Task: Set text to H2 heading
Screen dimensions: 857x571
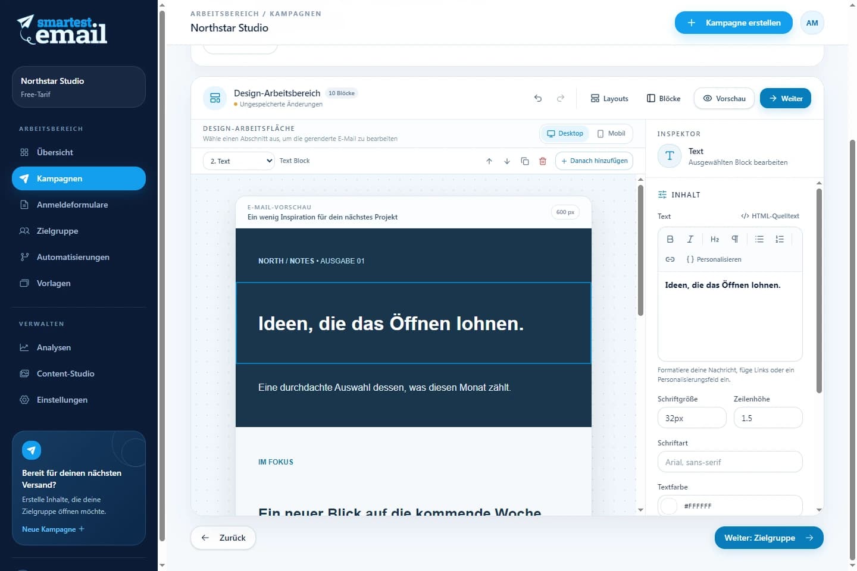Action: tap(715, 239)
